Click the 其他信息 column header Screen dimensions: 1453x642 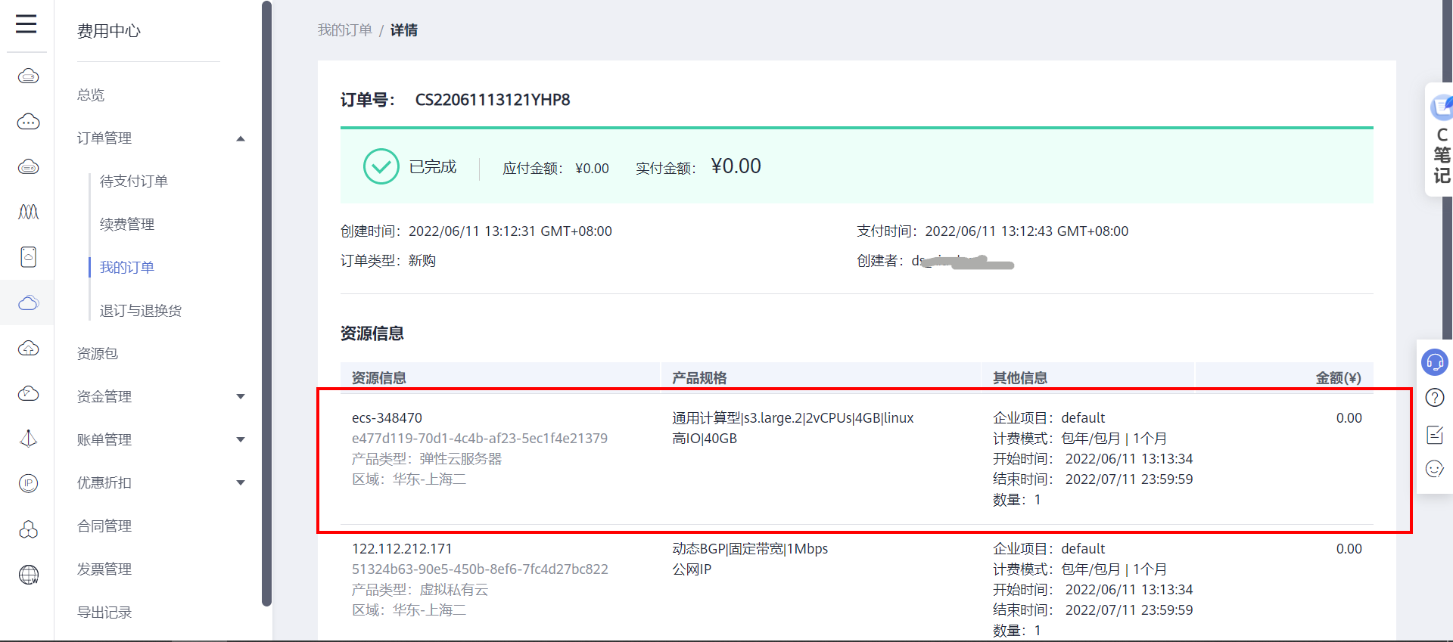pos(1020,378)
